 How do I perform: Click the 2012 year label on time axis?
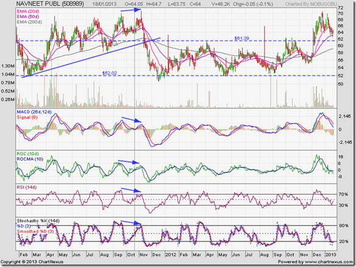pyautogui.click(x=171, y=255)
